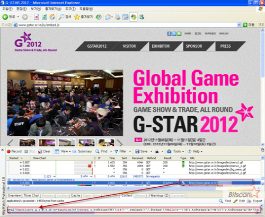
Task: Select the third gallery thumbnail
Action: (67, 143)
